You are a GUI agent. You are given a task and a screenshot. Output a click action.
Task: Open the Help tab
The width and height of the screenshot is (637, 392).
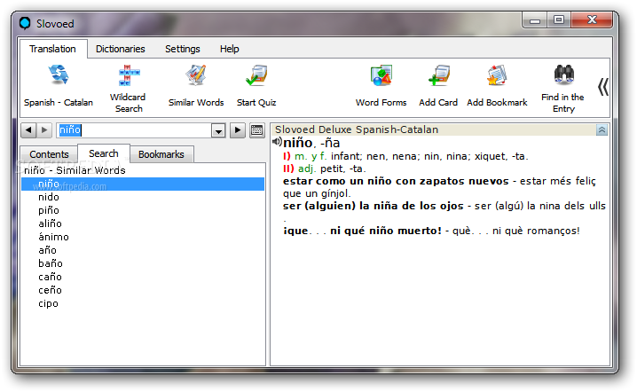[230, 49]
